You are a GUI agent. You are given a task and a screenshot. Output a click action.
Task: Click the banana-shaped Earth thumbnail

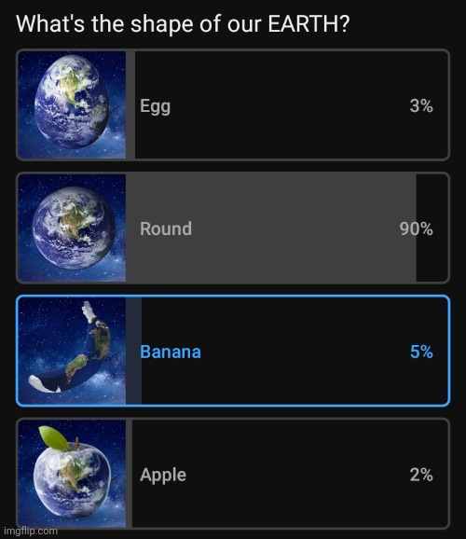point(72,351)
